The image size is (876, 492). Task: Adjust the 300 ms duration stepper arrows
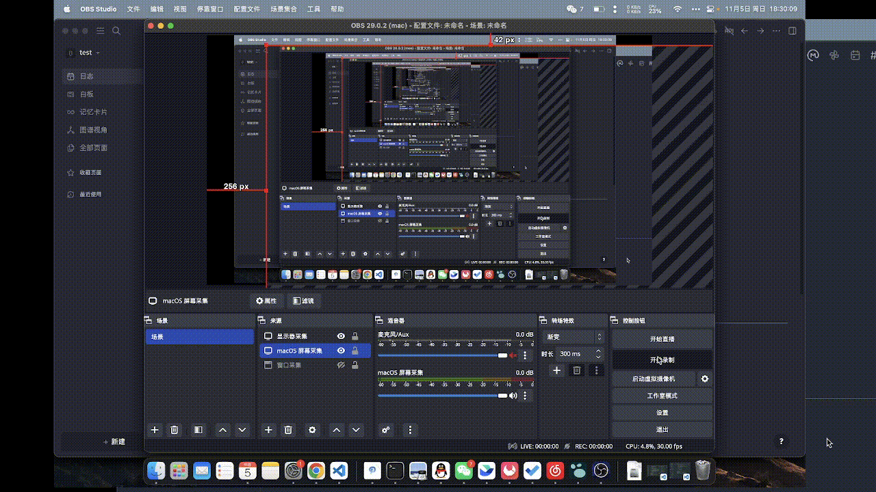[598, 354]
